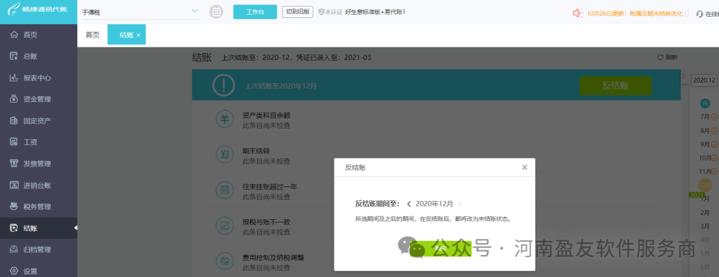Viewport: 719px width, 277px height.
Task: Select 2月 in the timeline
Action: 705,213
